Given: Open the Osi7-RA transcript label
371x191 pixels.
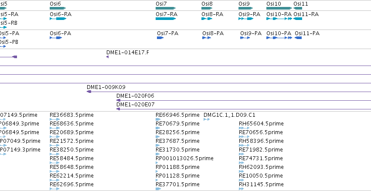Looking at the screenshot, I should click(167, 14).
